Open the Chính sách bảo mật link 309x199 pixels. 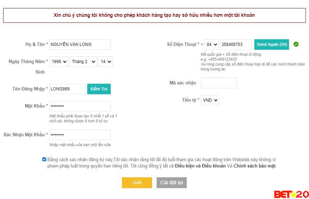pos(255,166)
